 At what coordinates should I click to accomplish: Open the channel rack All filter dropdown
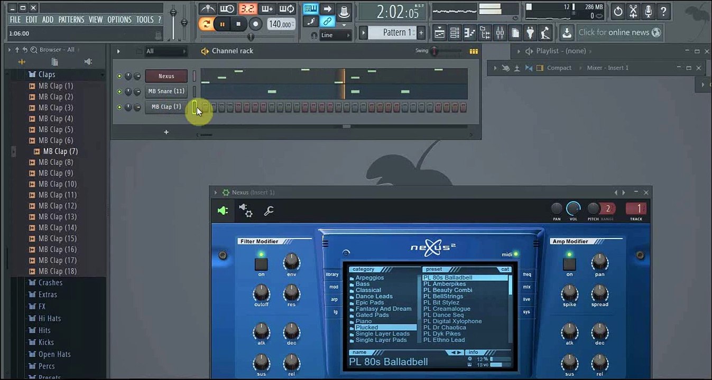coord(166,51)
